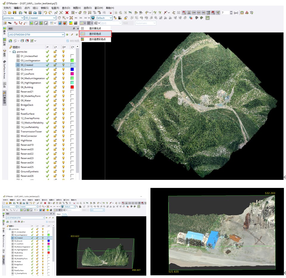Screen dimensions: 286x278
Task: Click the red color swatch for 06_Building
Action: pos(72,87)
